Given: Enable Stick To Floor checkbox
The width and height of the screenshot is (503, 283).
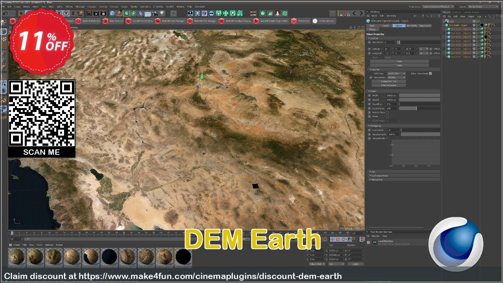Looking at the screenshot, I should pos(387,112).
